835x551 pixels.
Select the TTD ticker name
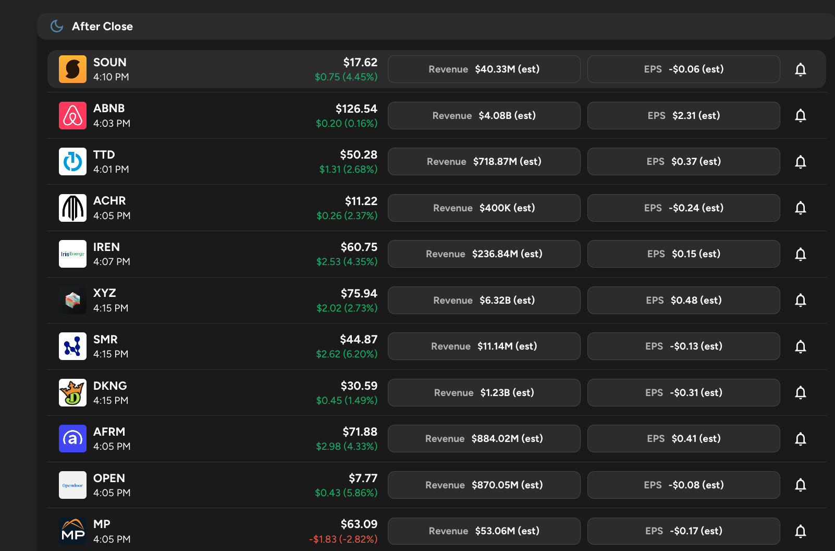(104, 154)
